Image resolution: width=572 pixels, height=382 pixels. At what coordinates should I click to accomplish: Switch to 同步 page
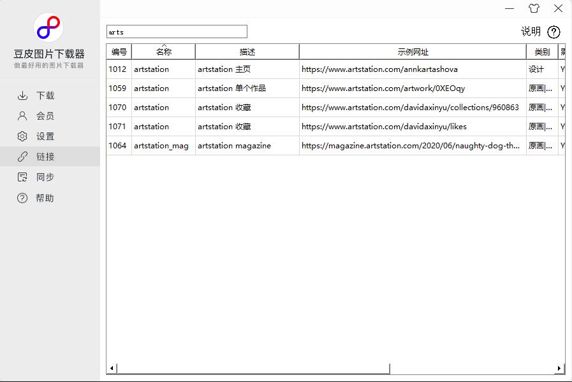click(x=50, y=177)
